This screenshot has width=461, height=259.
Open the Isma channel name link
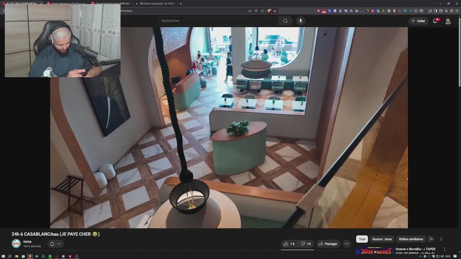(27, 242)
